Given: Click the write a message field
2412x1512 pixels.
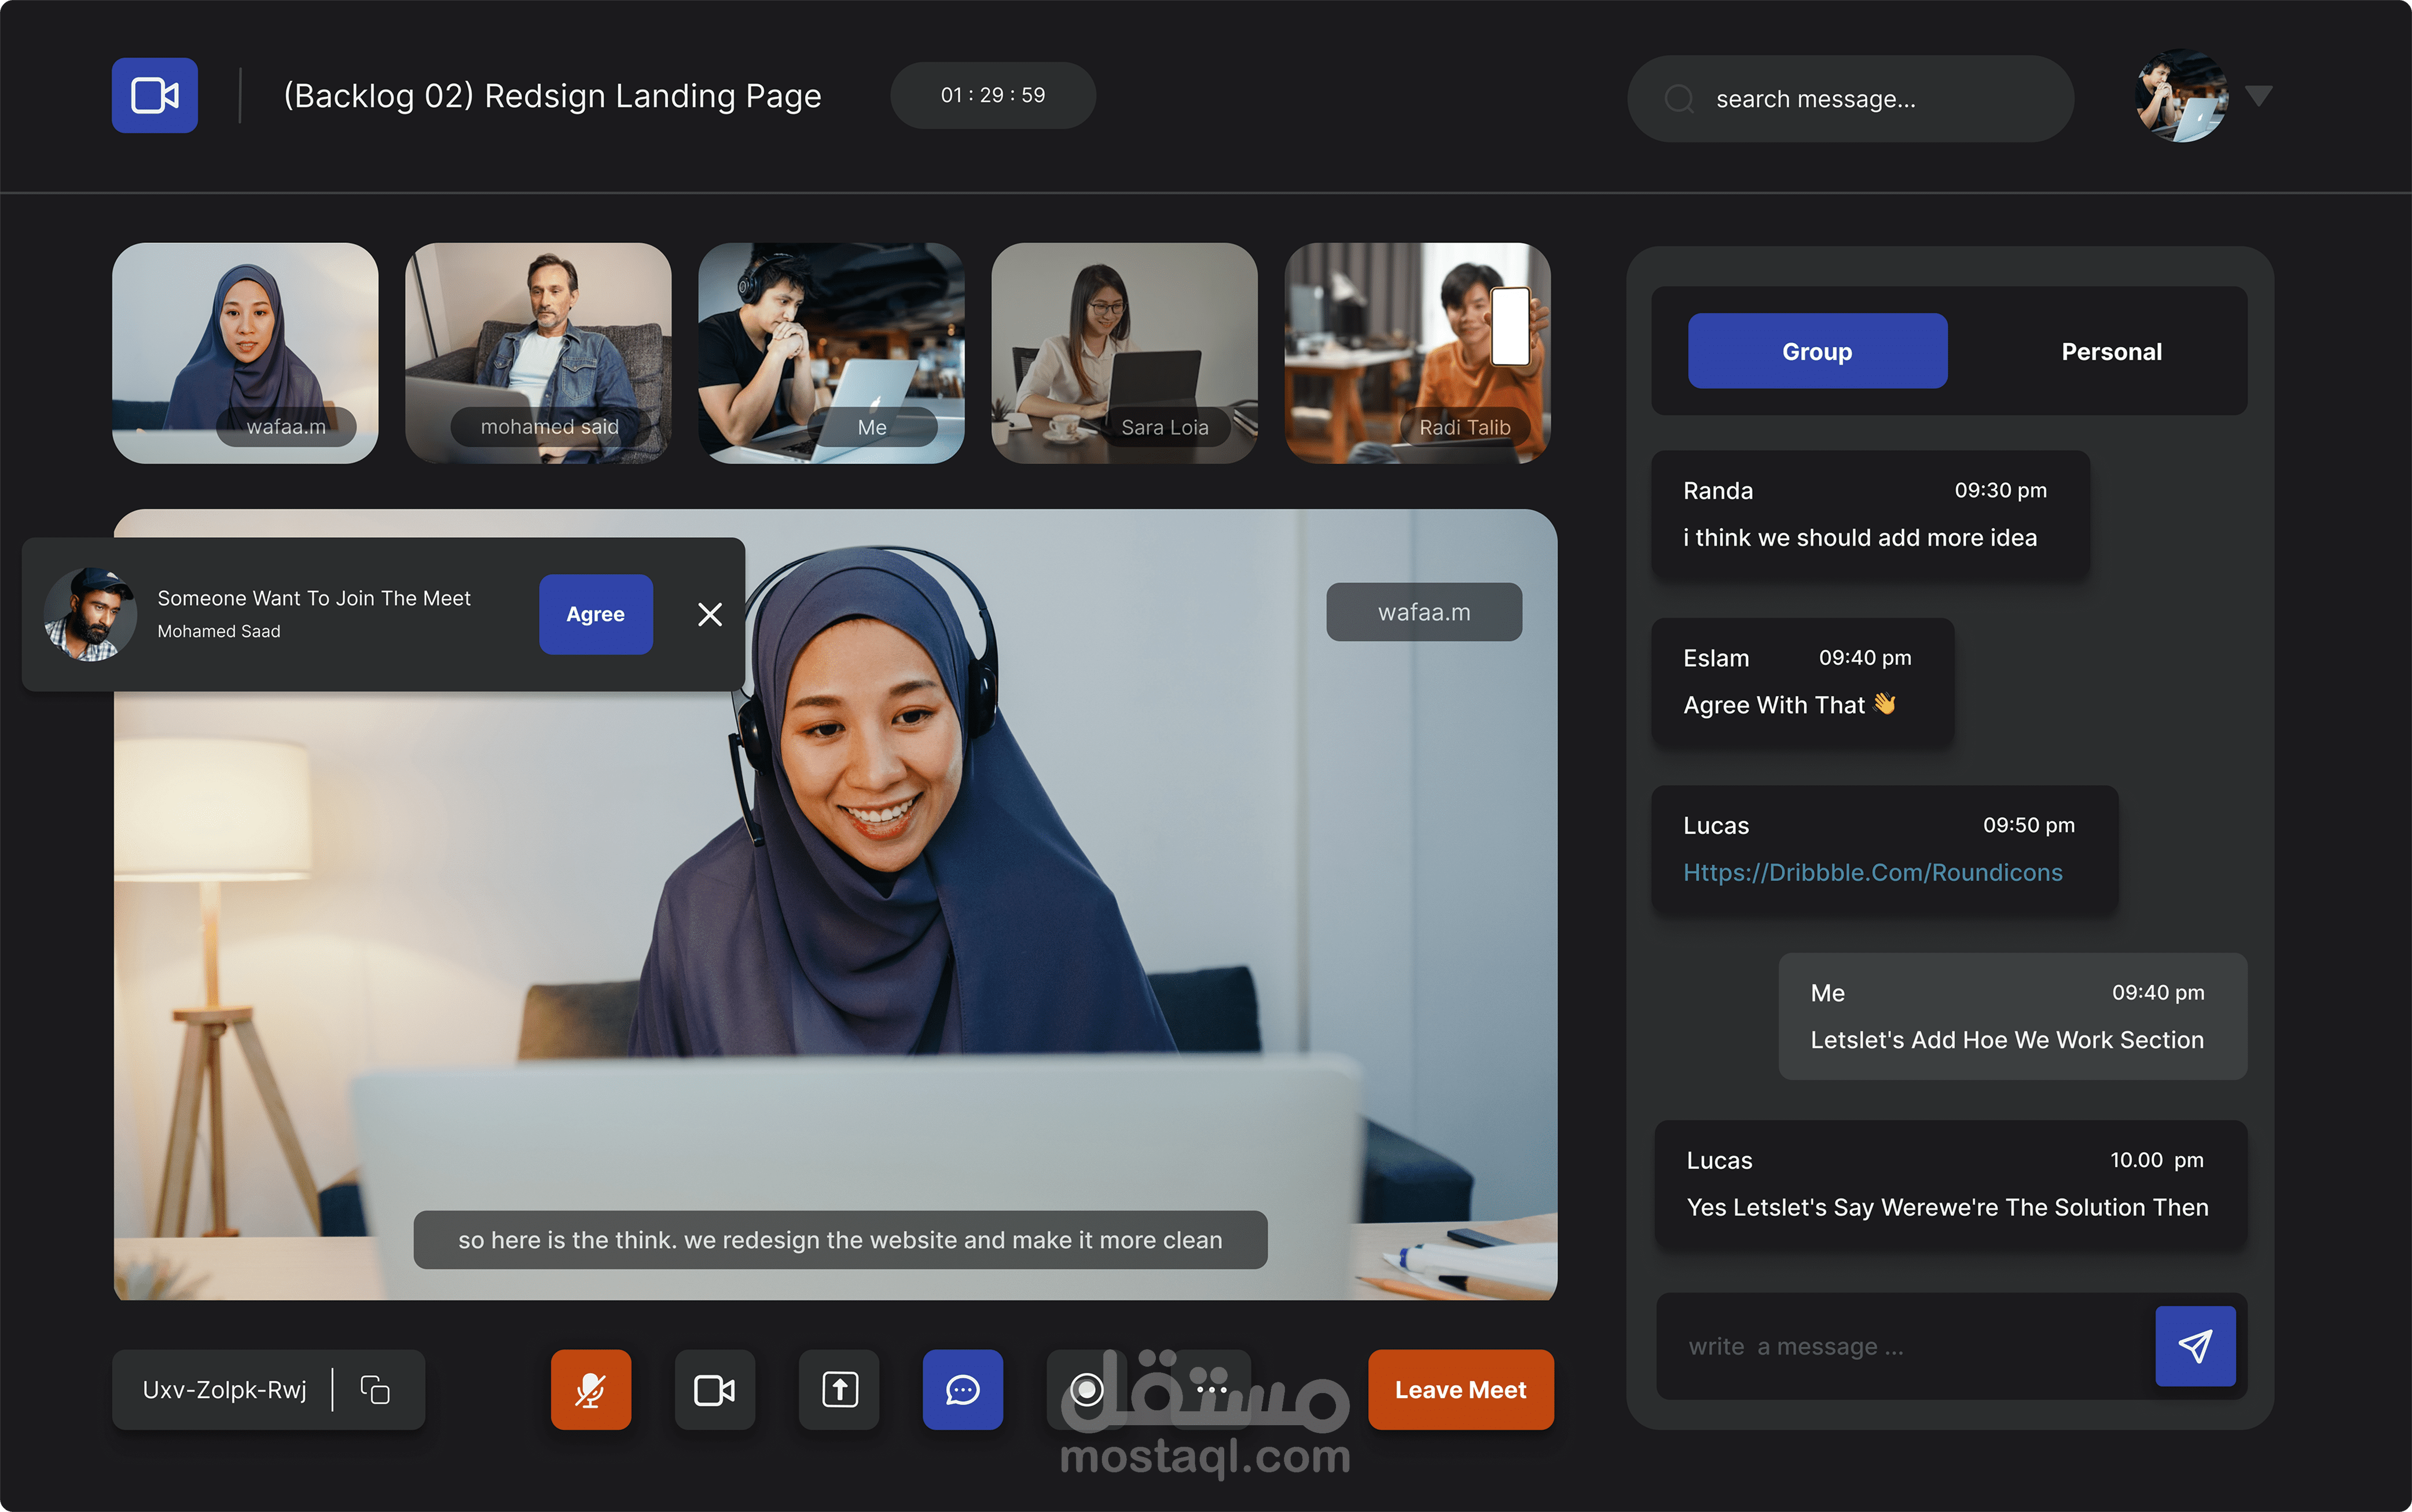Looking at the screenshot, I should coord(1900,1346).
